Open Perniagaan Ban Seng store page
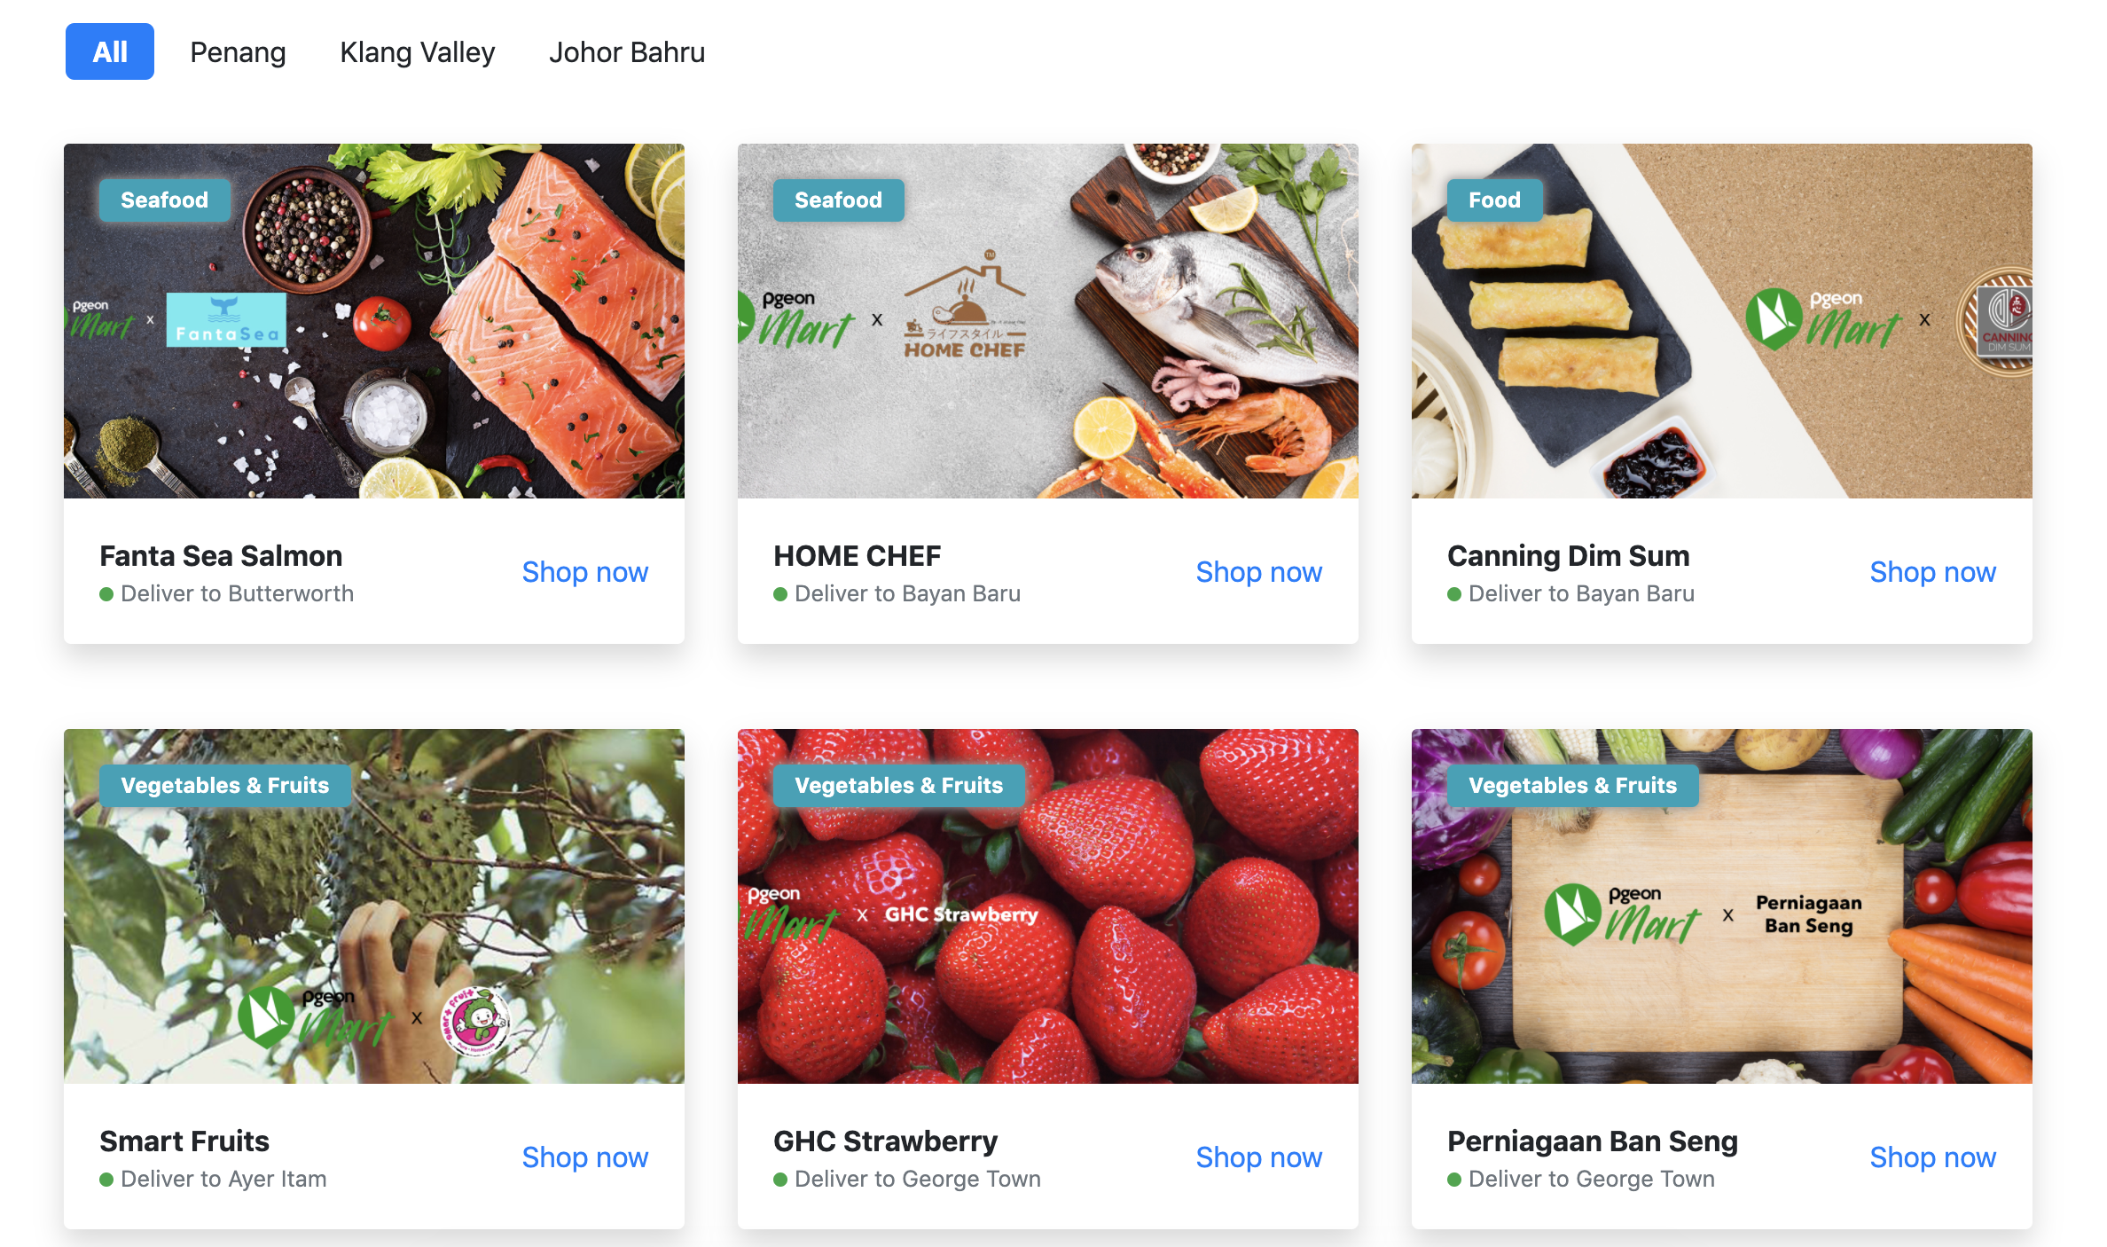The image size is (2107, 1247). pos(1933,1157)
